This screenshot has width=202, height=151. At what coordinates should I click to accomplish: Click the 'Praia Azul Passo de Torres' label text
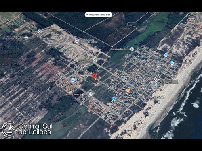76,95
